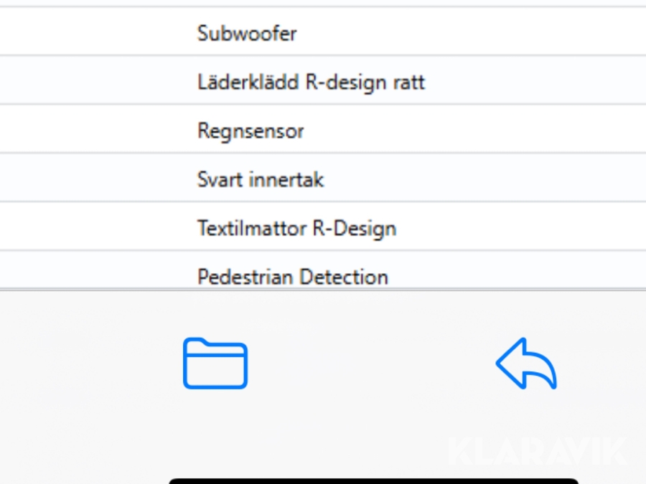Tap the blue reply arrow icon
This screenshot has width=646, height=484.
(526, 363)
